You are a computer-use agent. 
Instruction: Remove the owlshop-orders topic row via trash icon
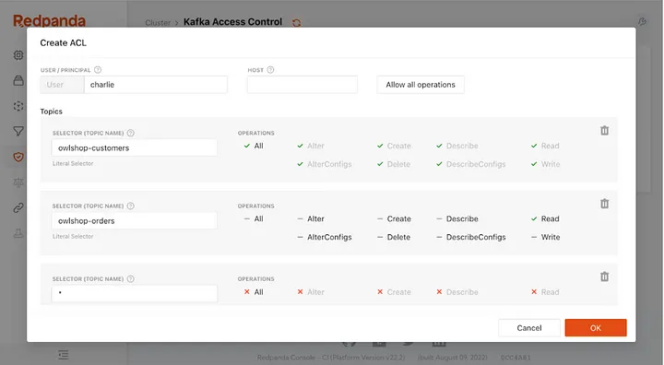point(604,204)
